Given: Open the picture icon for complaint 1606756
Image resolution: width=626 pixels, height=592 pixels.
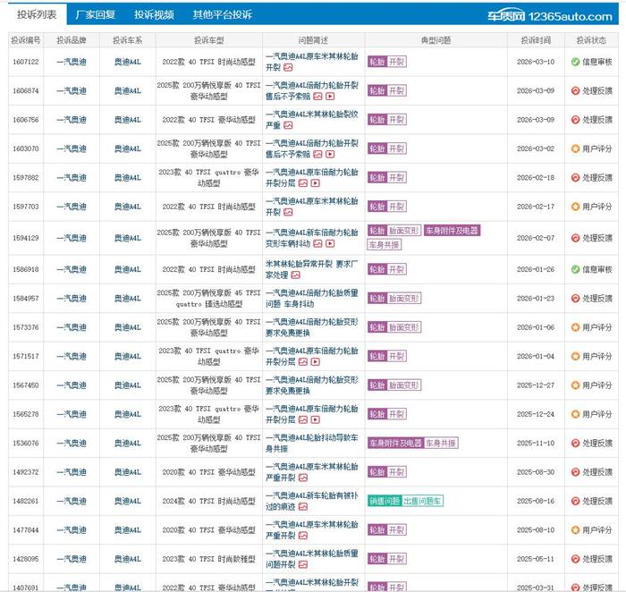Looking at the screenshot, I should pos(288,125).
